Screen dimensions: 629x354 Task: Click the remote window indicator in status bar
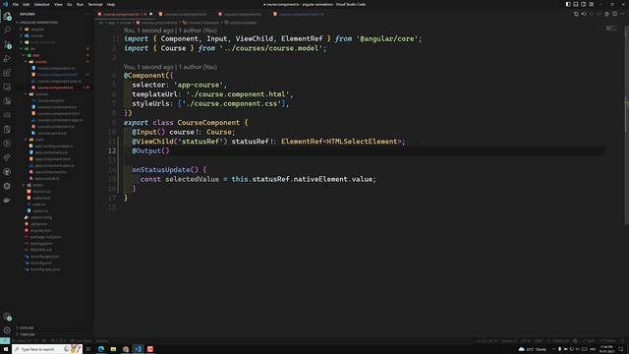point(4,341)
